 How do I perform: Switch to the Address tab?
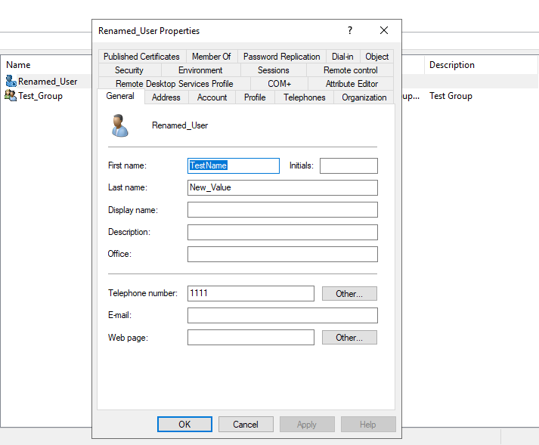tap(166, 97)
